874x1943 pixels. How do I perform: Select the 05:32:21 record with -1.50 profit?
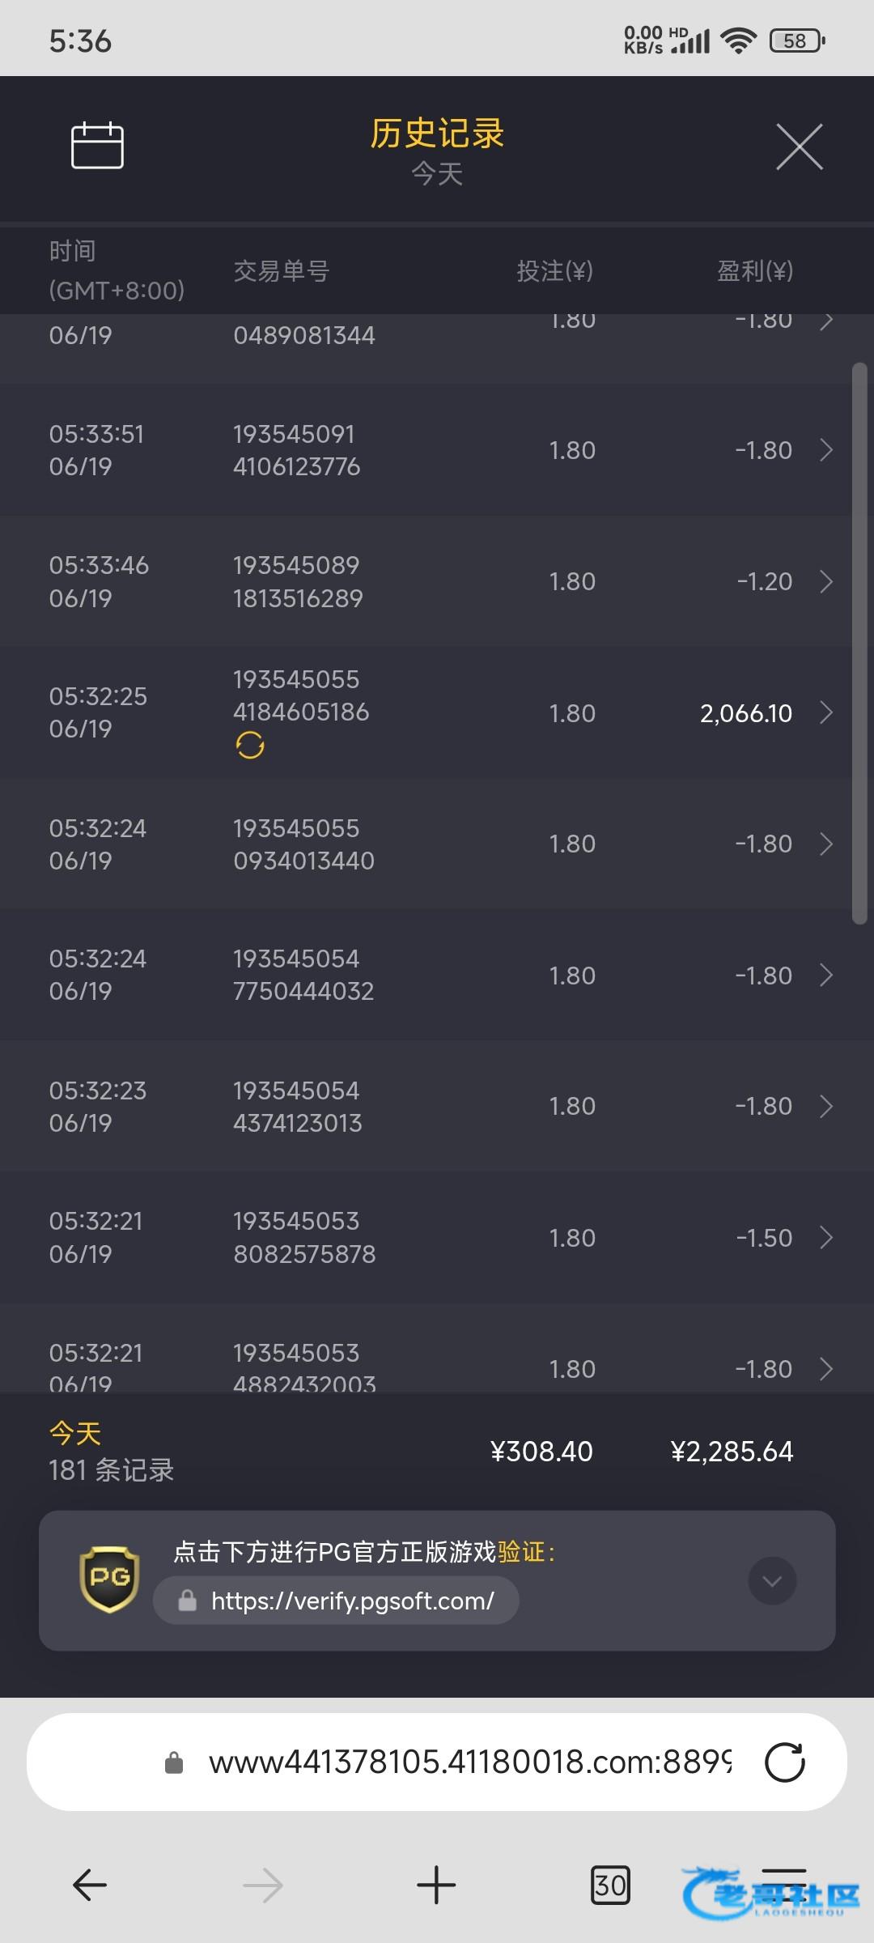pyautogui.click(x=437, y=1237)
